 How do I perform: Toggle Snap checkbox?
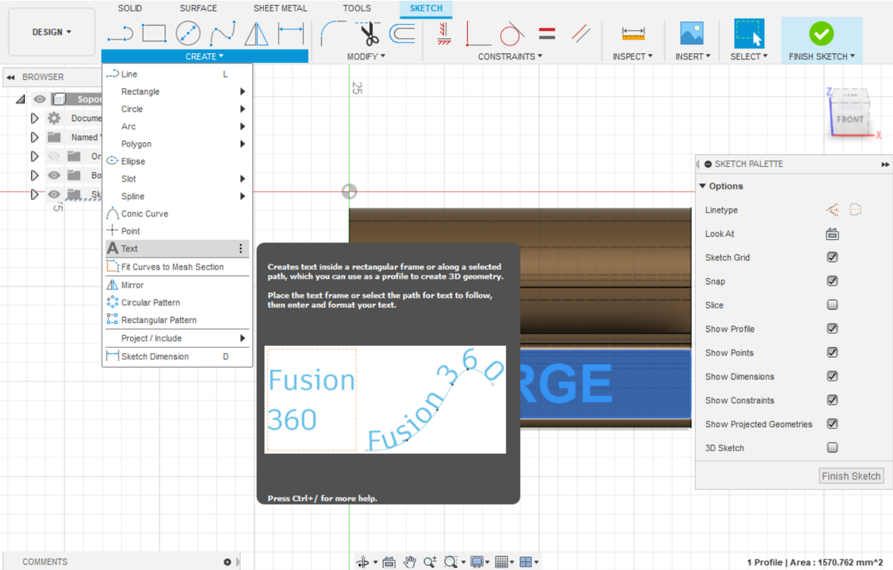pos(832,281)
